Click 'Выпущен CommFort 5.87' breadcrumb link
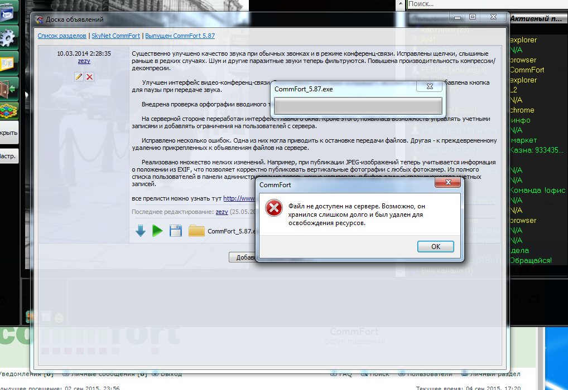 [x=180, y=36]
